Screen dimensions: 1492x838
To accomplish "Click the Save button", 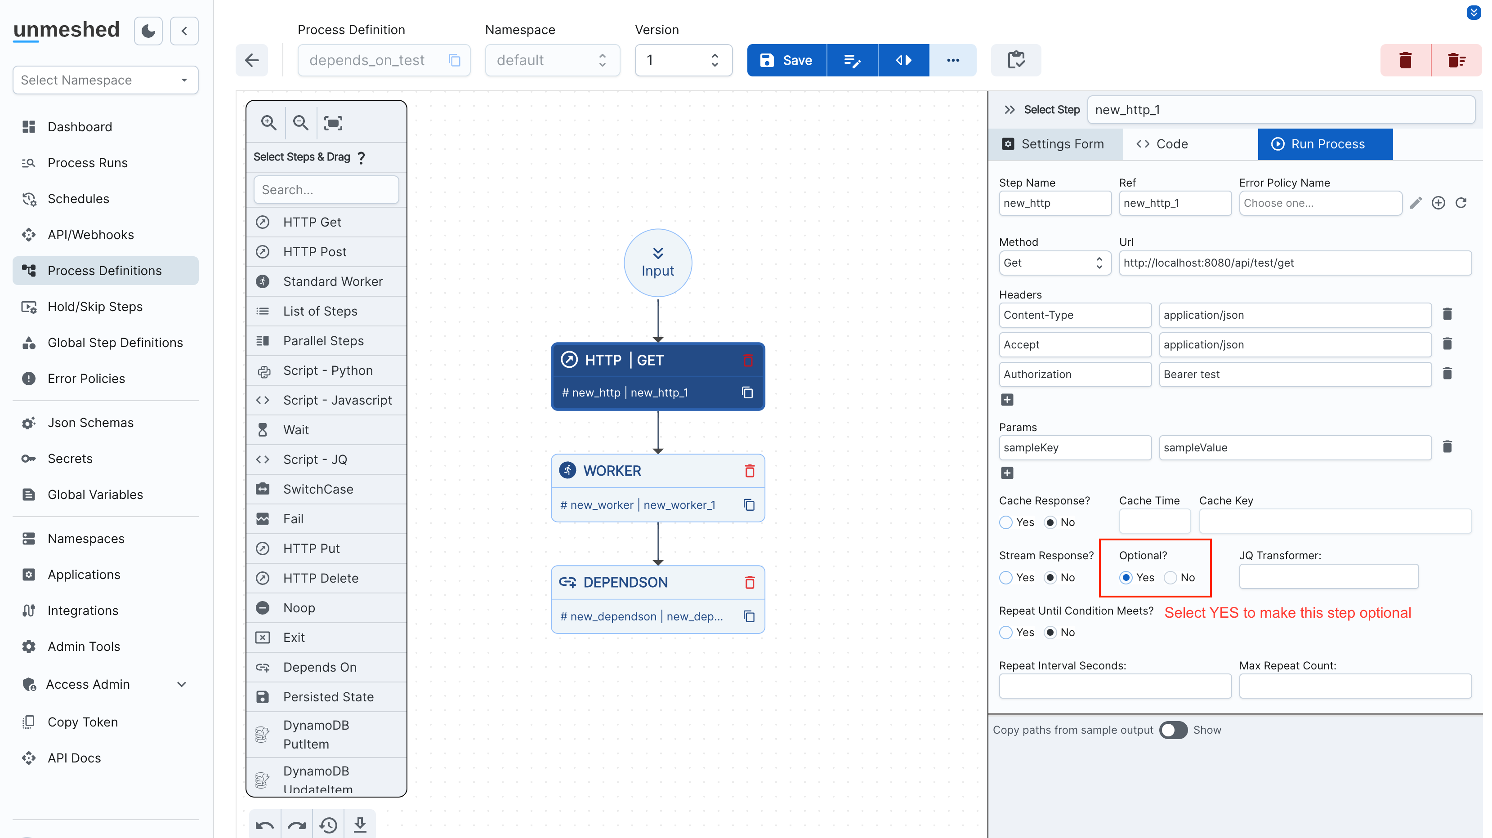I will [x=786, y=60].
